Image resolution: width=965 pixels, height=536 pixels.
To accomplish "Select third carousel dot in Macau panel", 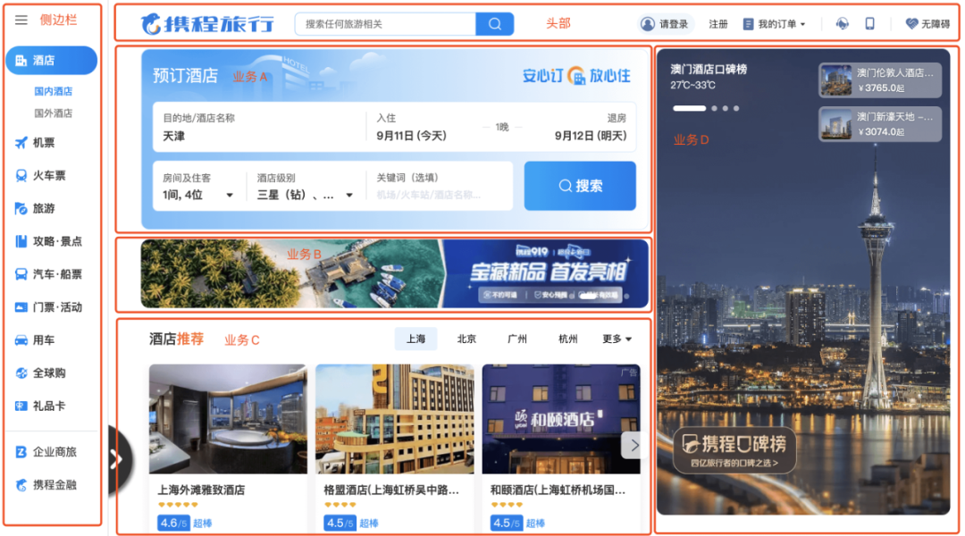I will [725, 108].
